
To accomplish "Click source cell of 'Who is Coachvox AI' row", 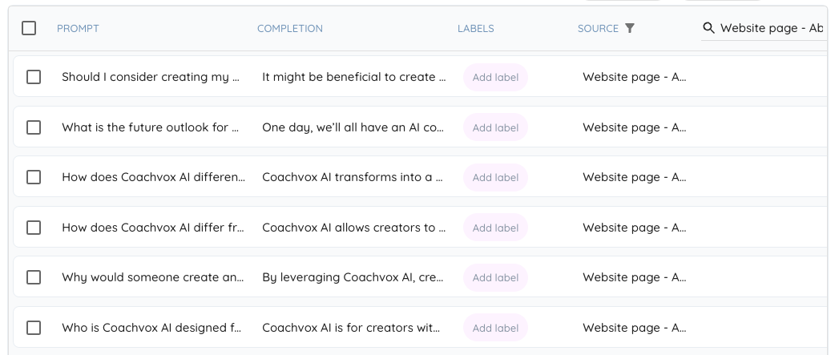I will click(x=634, y=328).
